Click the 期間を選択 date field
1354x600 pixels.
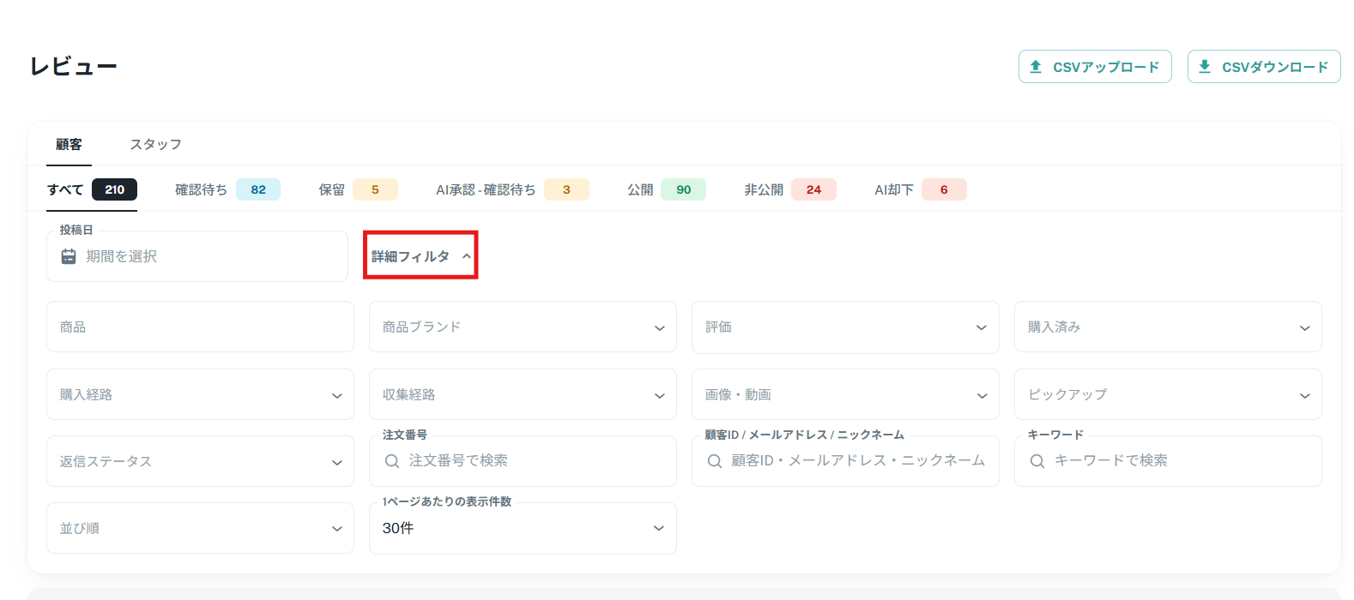(x=197, y=256)
